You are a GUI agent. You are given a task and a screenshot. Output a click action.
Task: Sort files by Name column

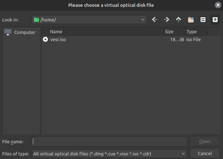(104, 31)
